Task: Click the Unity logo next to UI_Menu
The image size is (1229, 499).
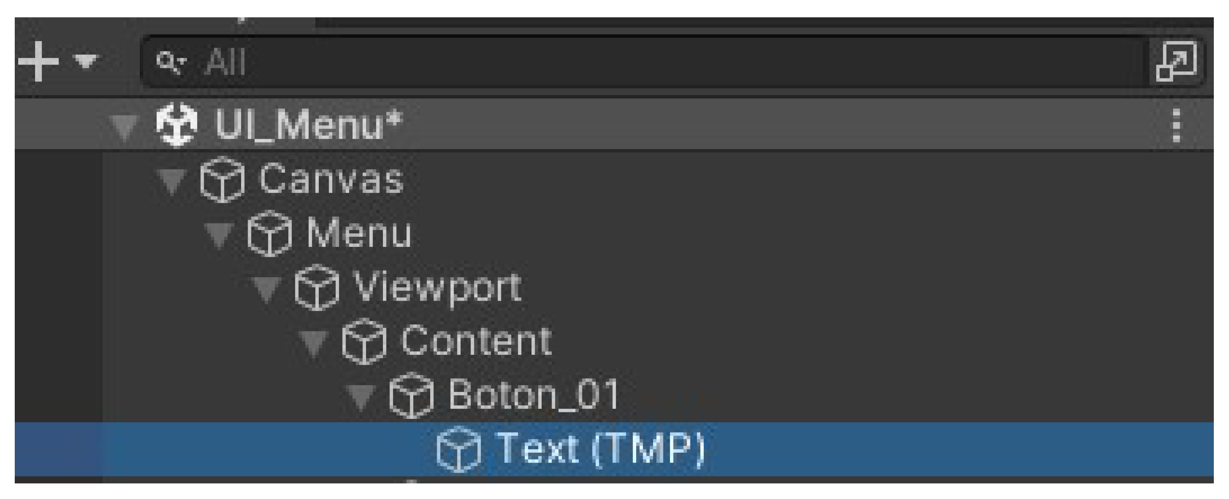Action: coord(177,125)
